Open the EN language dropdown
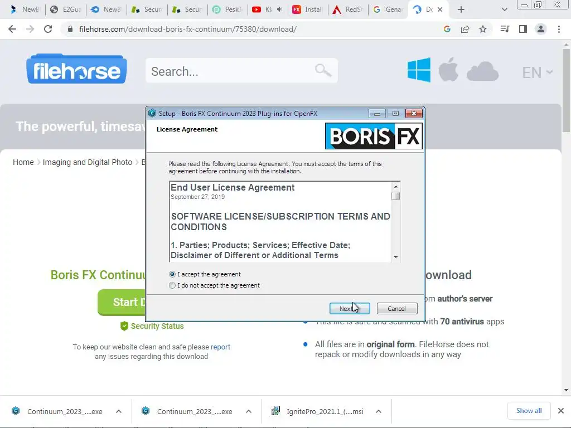Screen dimensions: 571x428 point(538,72)
